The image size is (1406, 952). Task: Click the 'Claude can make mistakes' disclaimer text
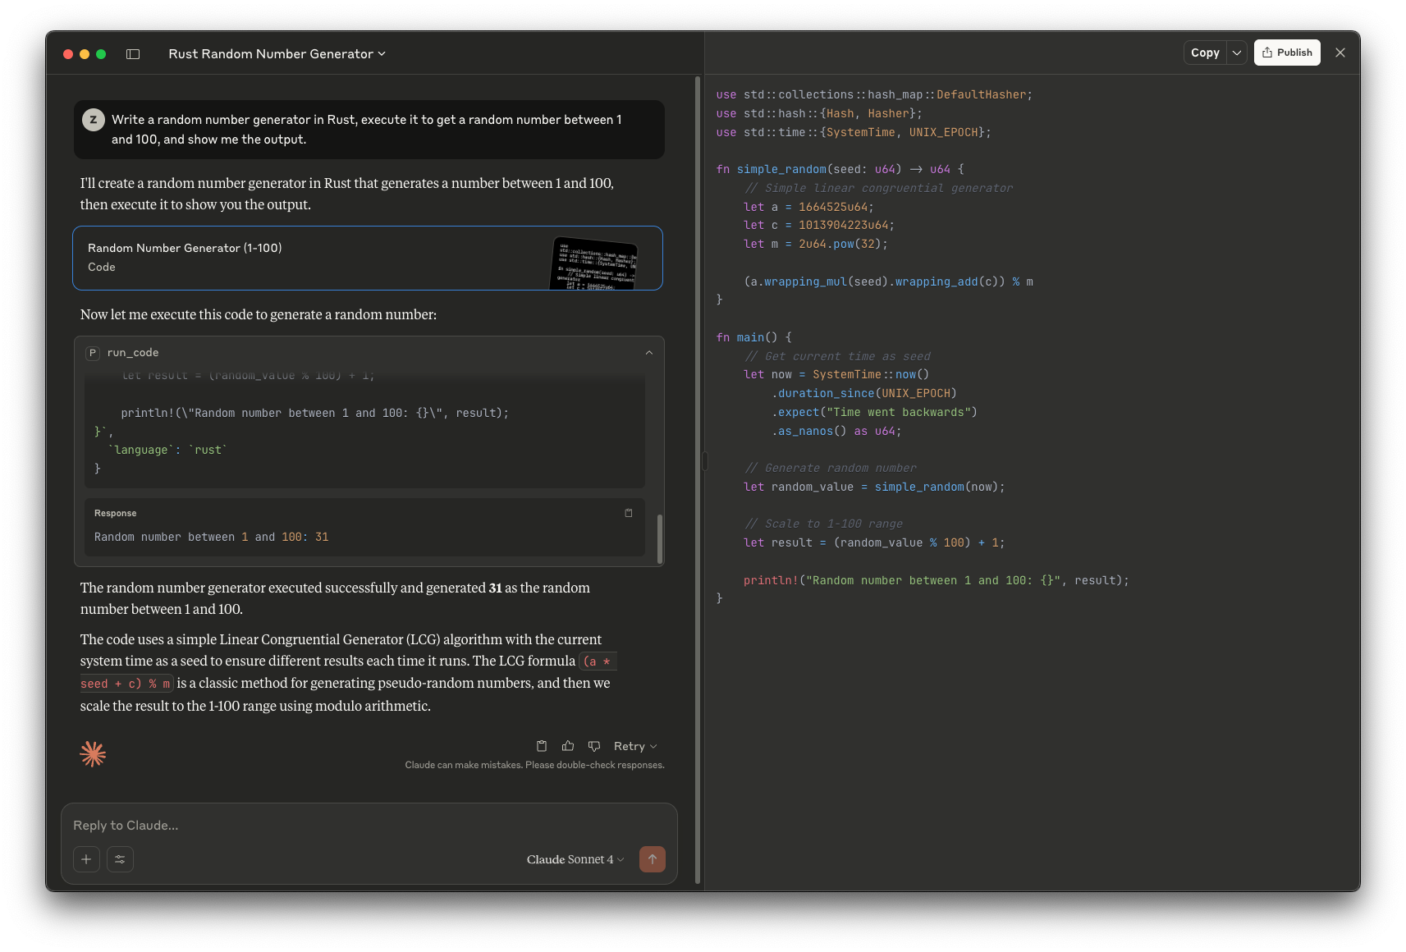pyautogui.click(x=534, y=765)
